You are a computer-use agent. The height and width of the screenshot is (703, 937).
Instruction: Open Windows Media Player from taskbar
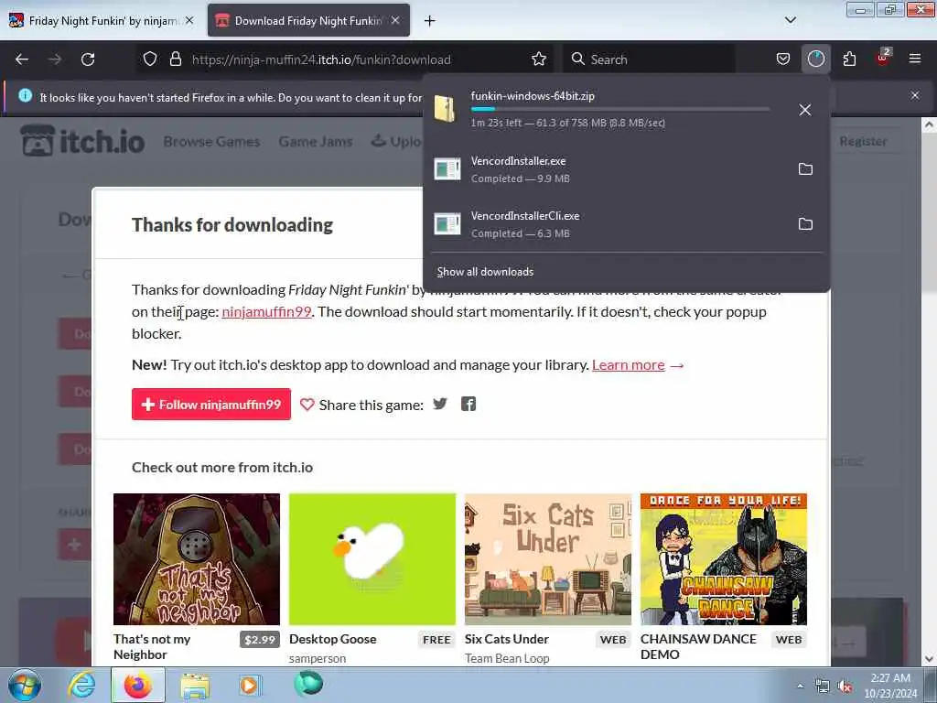click(x=249, y=685)
